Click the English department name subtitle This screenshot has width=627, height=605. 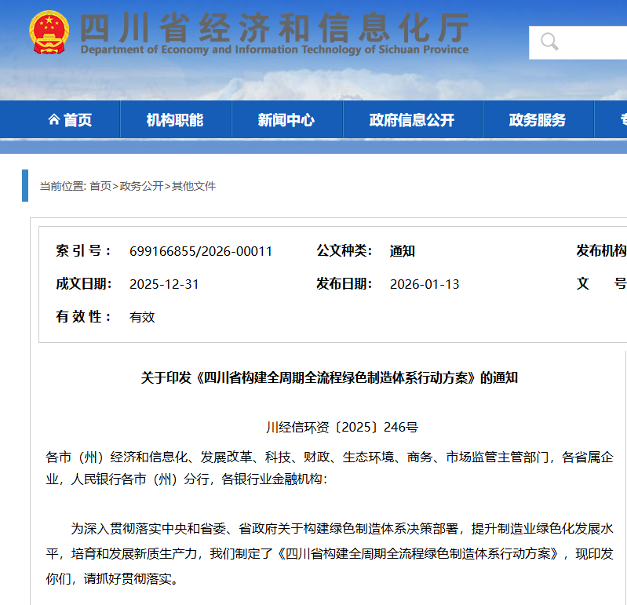275,50
